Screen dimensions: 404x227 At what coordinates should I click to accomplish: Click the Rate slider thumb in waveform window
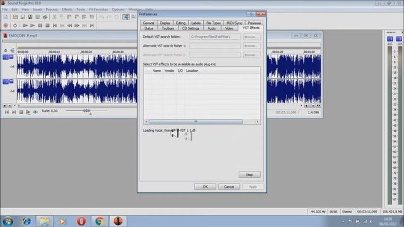tap(86, 111)
